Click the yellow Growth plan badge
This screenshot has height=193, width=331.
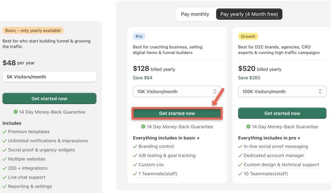pos(248,37)
